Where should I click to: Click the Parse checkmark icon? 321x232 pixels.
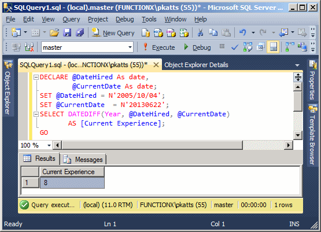(235, 47)
